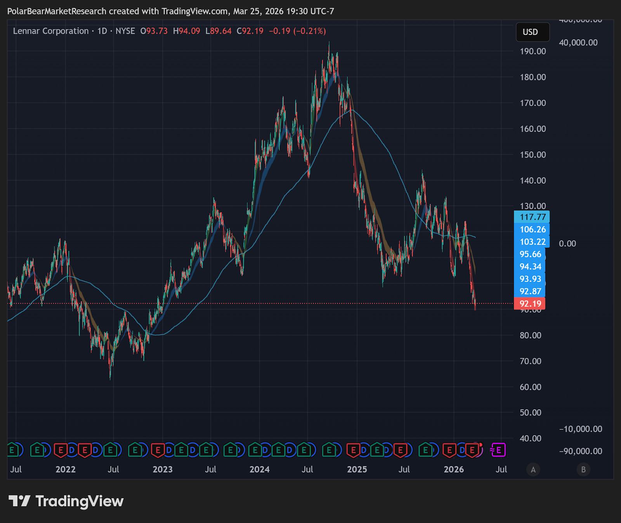Open the red earnings marker at start of 2025
This screenshot has width=621, height=523.
coord(353,450)
